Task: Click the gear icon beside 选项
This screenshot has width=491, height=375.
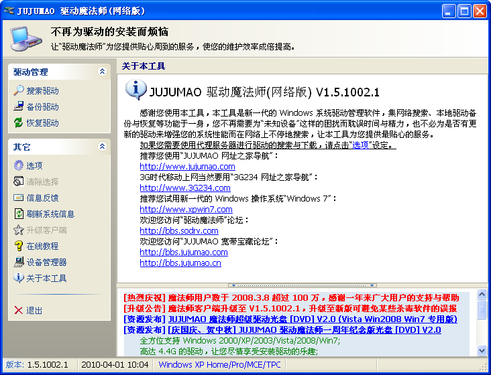Action: click(19, 165)
